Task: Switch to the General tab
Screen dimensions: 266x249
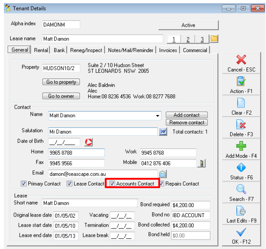Action: (x=20, y=50)
